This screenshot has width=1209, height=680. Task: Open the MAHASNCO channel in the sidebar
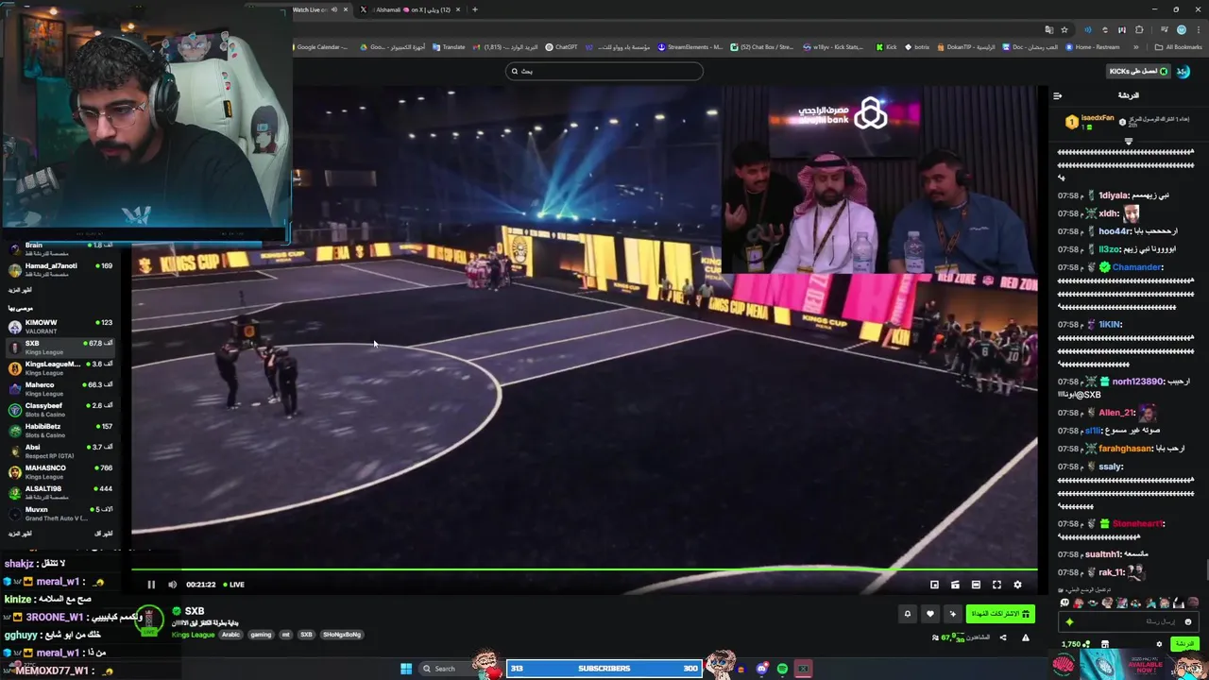(x=59, y=472)
